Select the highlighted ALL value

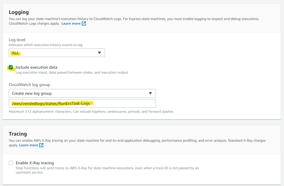coord(15,52)
